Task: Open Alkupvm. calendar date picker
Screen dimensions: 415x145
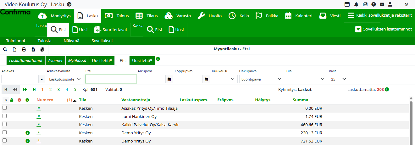Action: click(169, 79)
